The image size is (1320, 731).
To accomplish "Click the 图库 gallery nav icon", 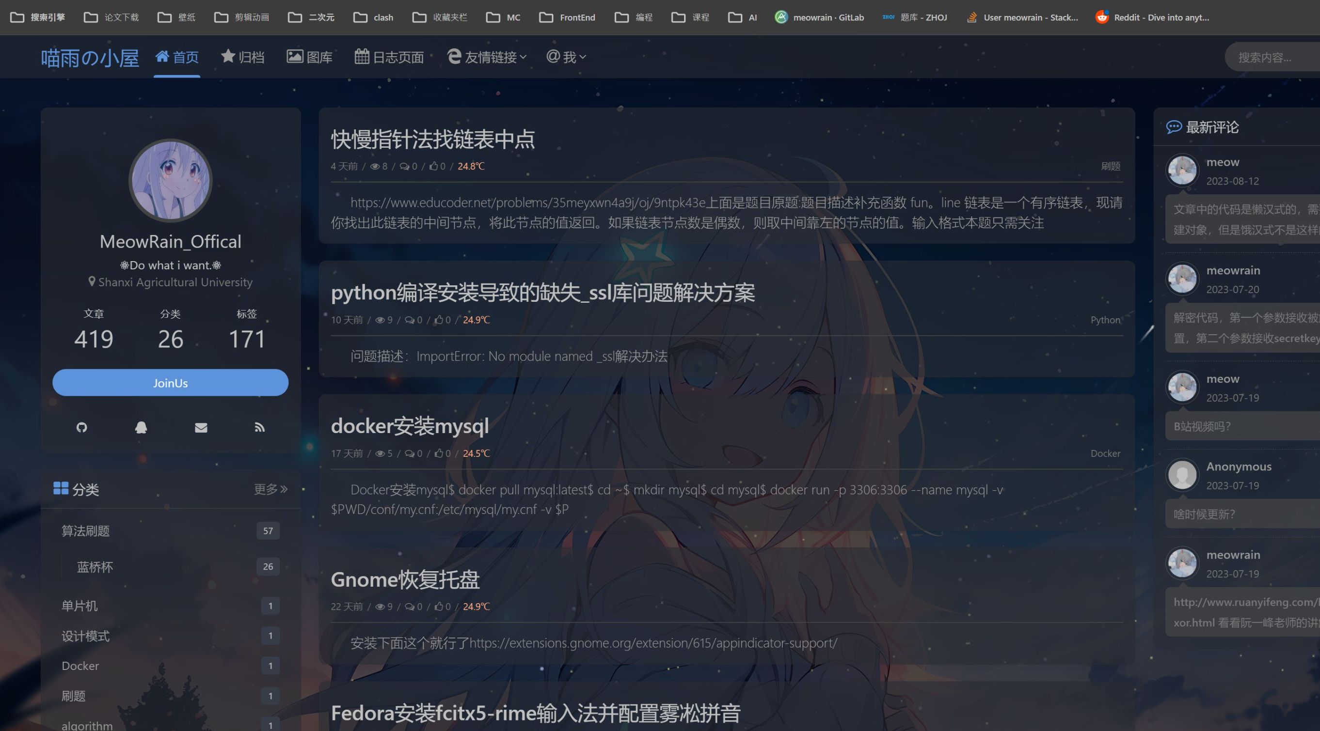I will pyautogui.click(x=295, y=56).
